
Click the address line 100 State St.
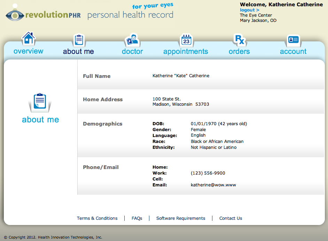[x=166, y=99]
